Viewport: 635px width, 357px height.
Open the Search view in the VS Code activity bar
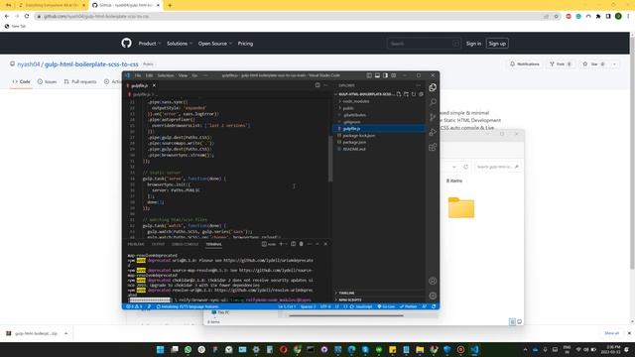(x=433, y=102)
